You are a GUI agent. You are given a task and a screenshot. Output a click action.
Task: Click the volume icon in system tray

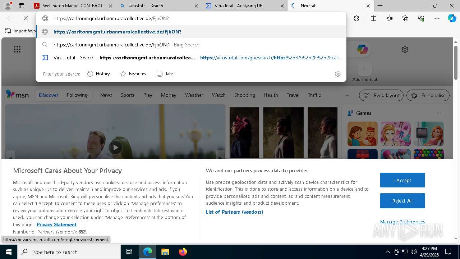[414, 252]
